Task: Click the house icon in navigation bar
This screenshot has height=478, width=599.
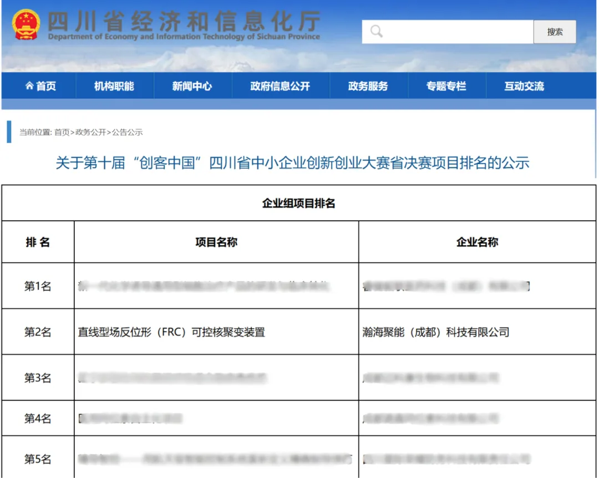Action: click(x=29, y=86)
